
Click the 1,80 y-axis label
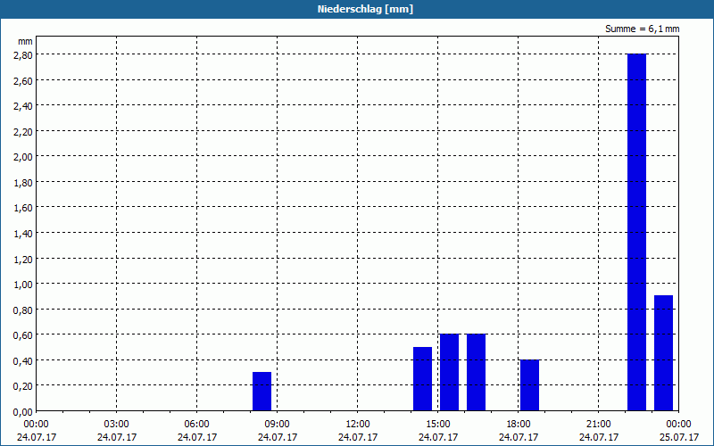[x=25, y=182]
